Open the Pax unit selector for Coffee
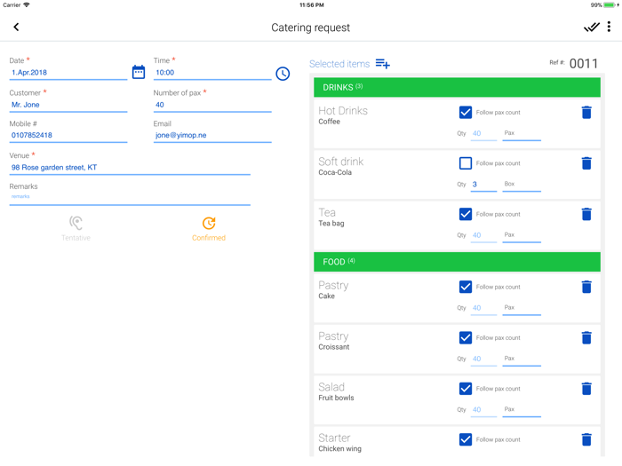This screenshot has width=622, height=466. click(521, 134)
